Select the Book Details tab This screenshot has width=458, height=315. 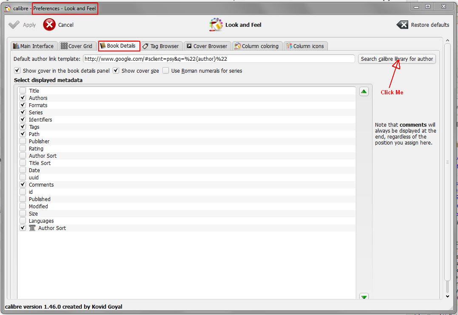(x=118, y=46)
